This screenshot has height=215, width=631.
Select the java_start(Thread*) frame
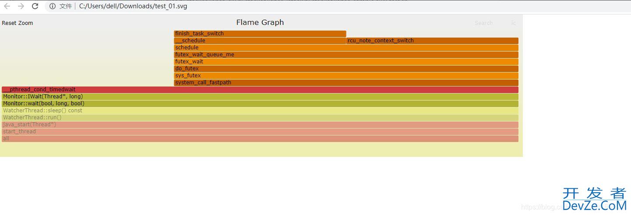260,125
